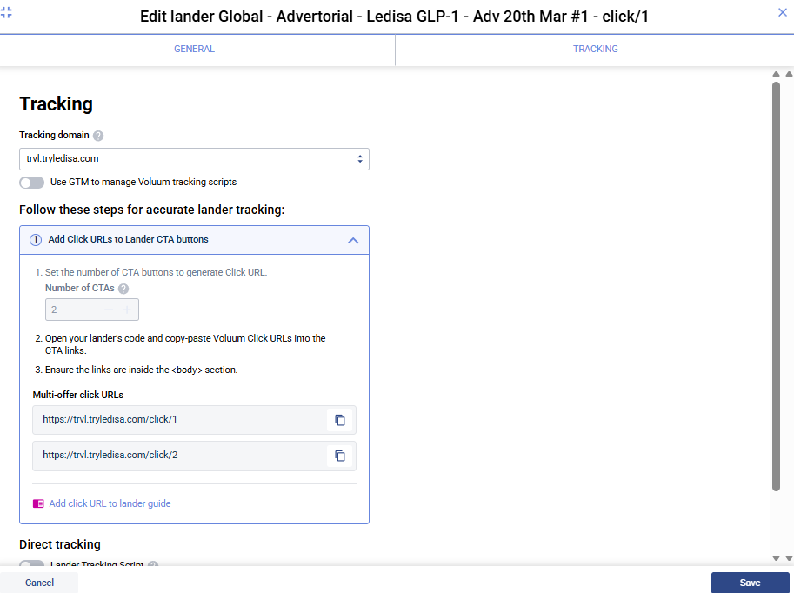Enable GTM to manage Voluum tracking scripts
This screenshot has height=593, width=794.
tap(31, 182)
